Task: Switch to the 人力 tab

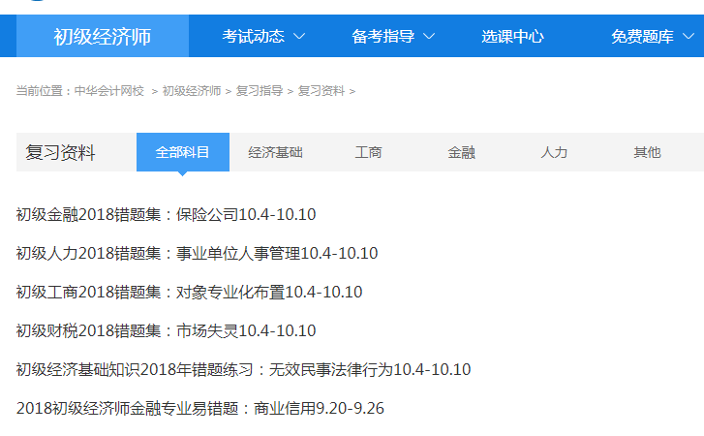Action: point(554,152)
